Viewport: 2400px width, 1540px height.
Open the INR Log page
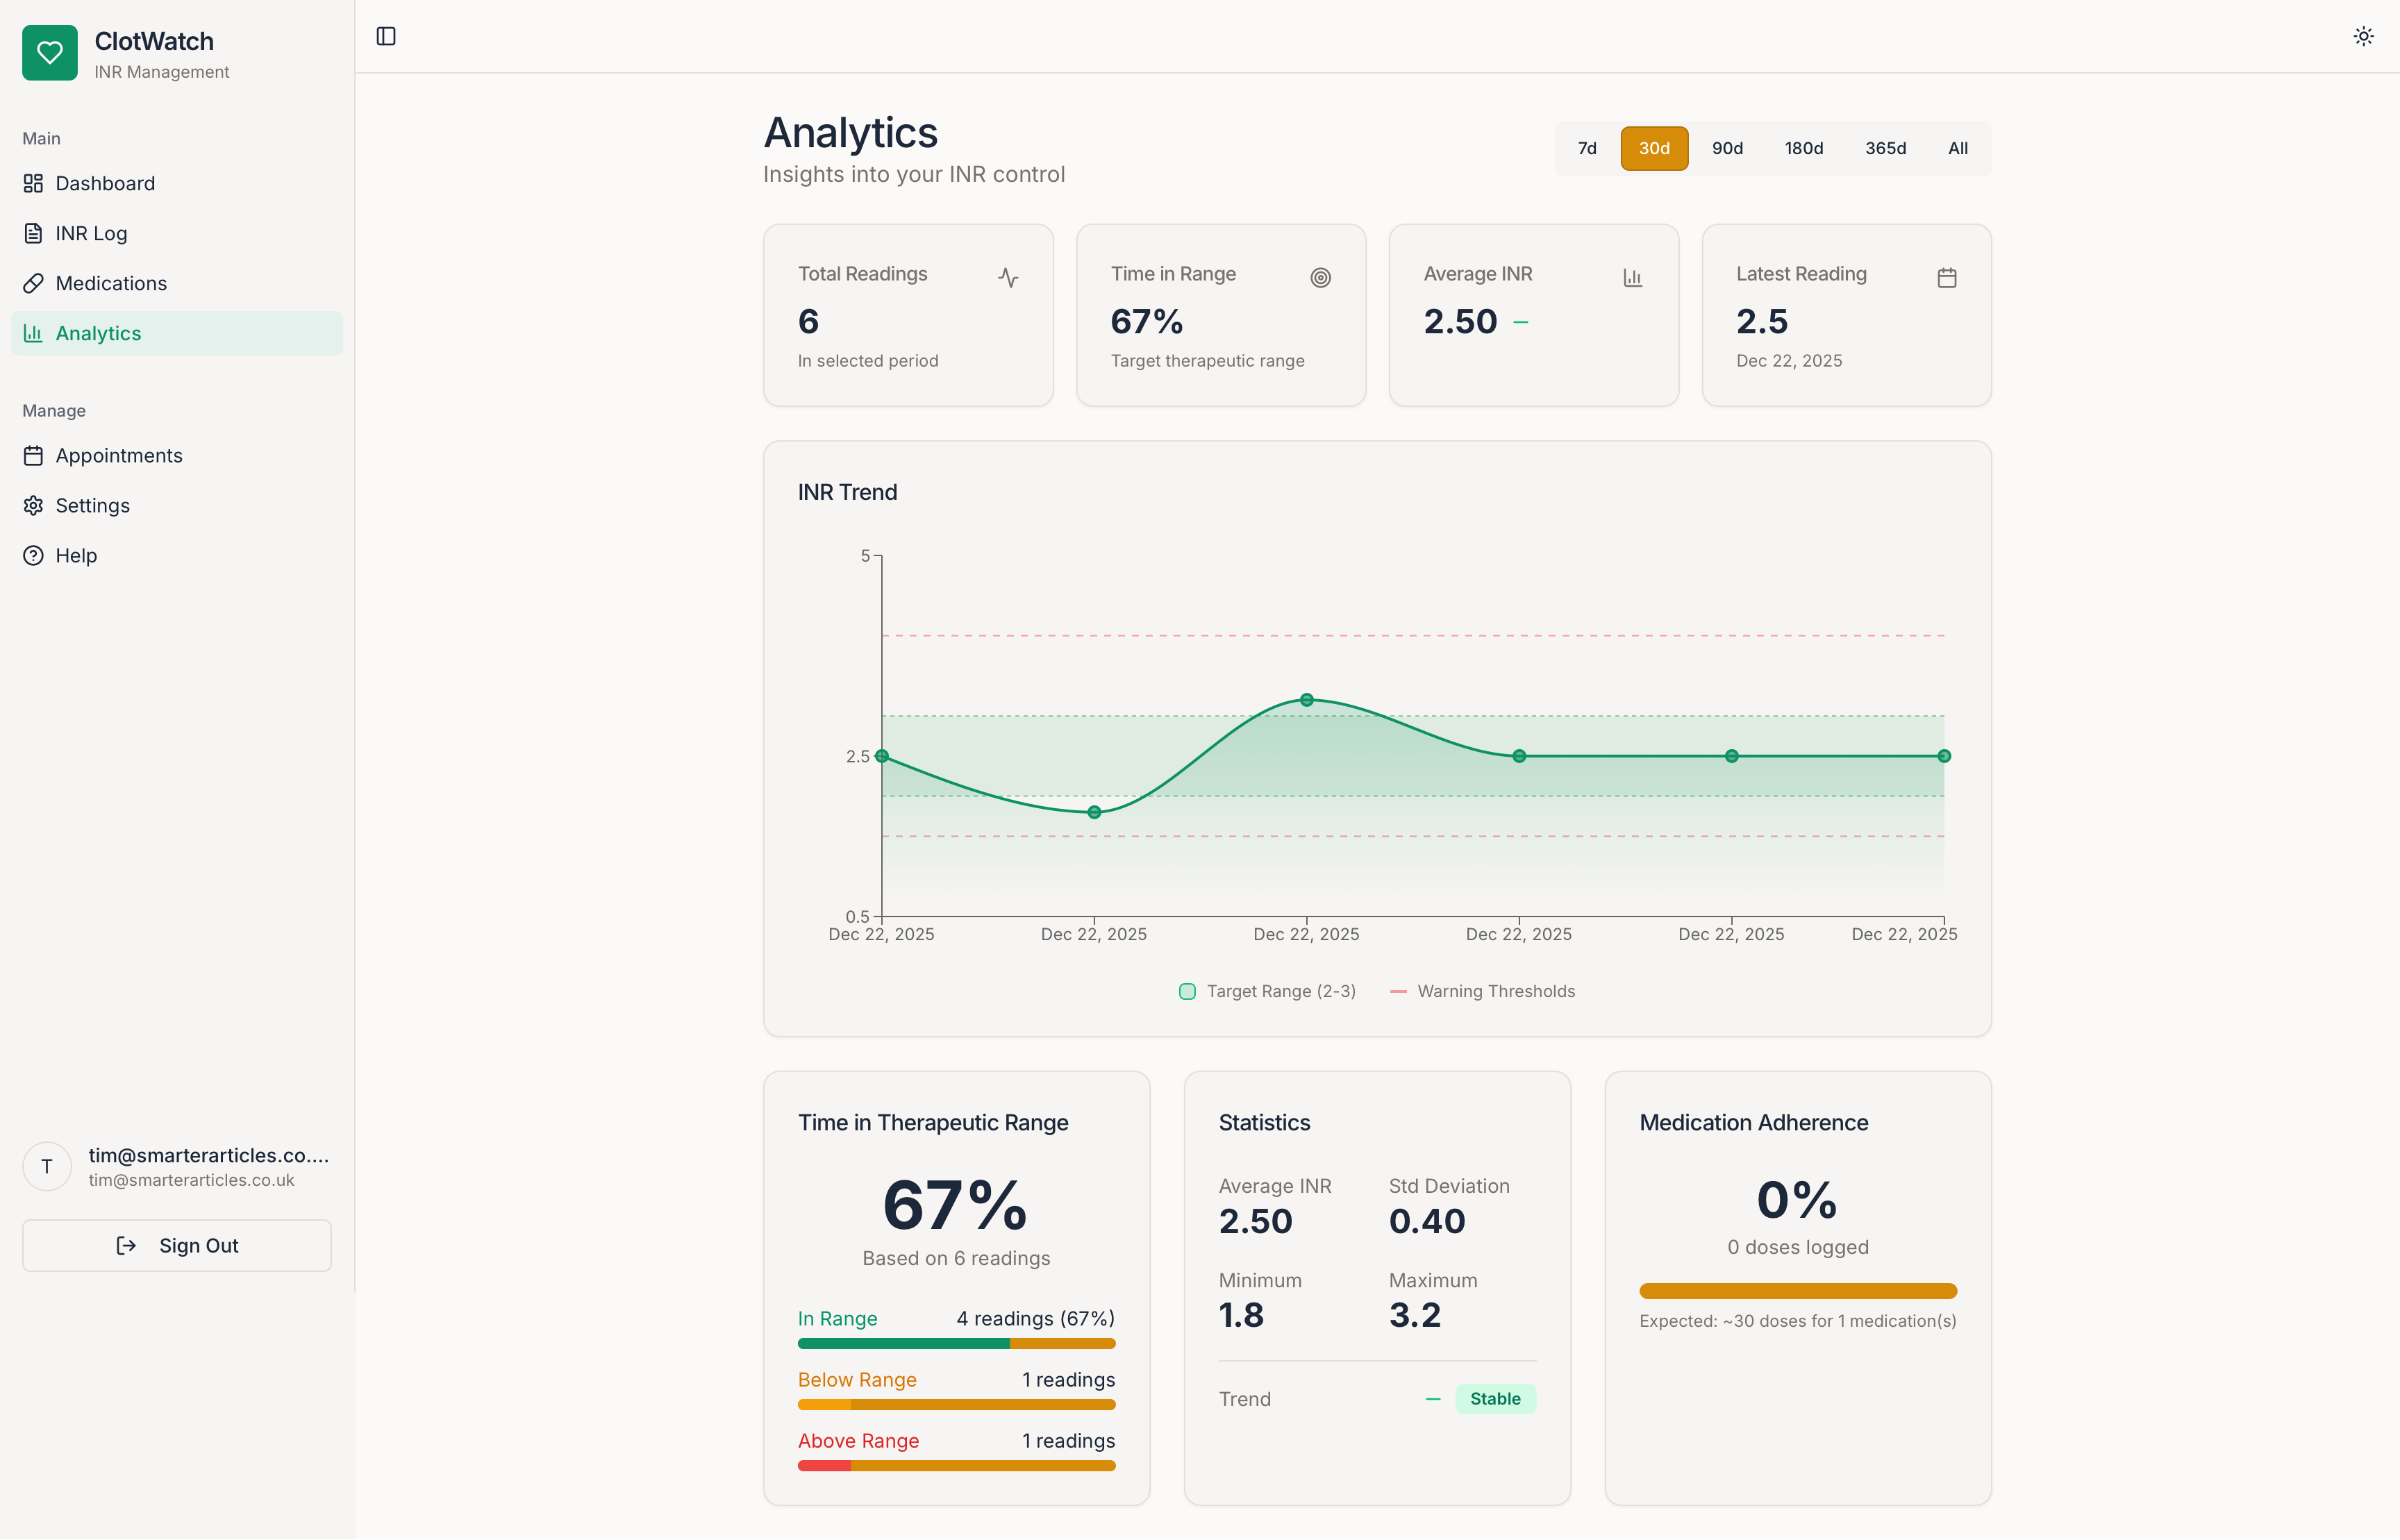[x=91, y=233]
